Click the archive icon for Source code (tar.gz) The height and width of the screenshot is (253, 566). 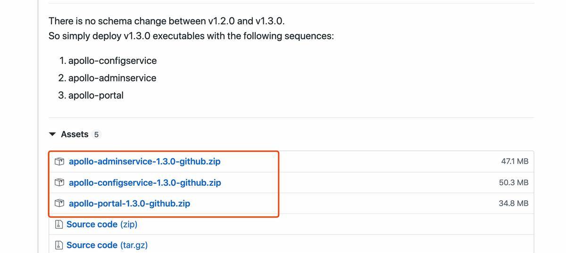click(x=59, y=245)
